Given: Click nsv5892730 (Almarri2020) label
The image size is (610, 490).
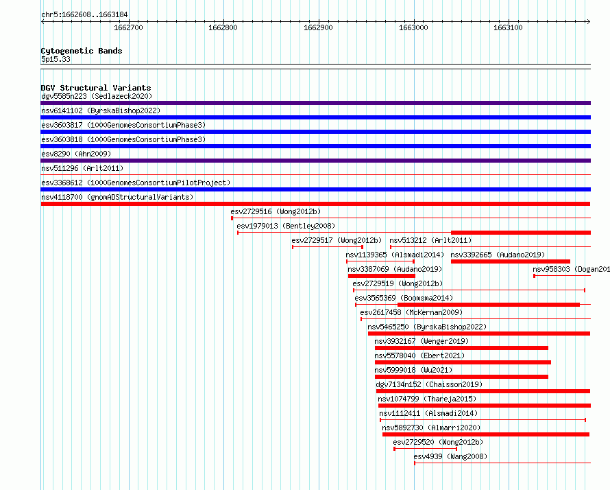Looking at the screenshot, I should (x=431, y=428).
